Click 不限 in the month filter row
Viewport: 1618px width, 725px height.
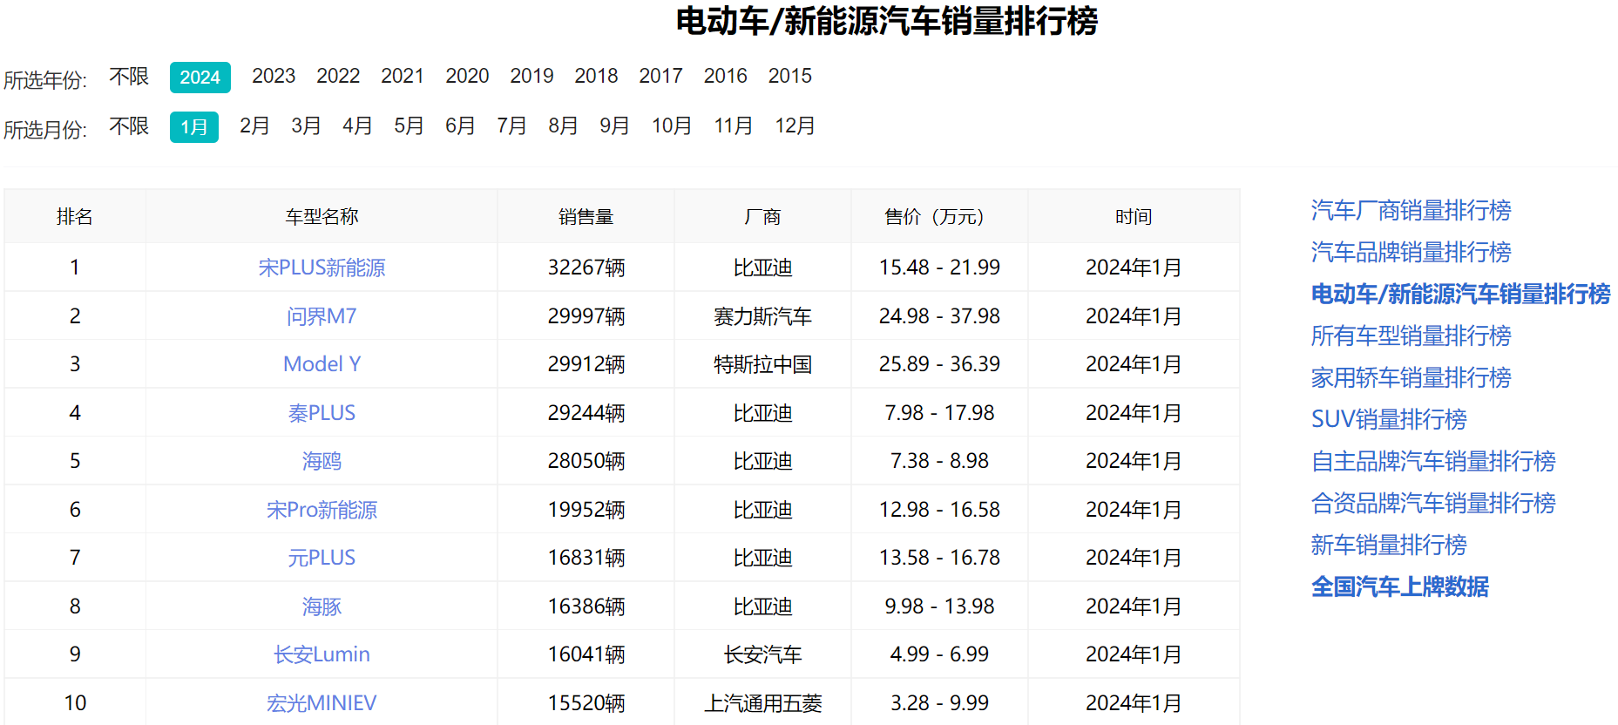click(129, 126)
